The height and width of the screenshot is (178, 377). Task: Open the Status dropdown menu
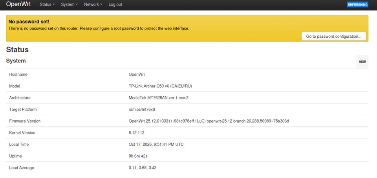(x=47, y=4)
